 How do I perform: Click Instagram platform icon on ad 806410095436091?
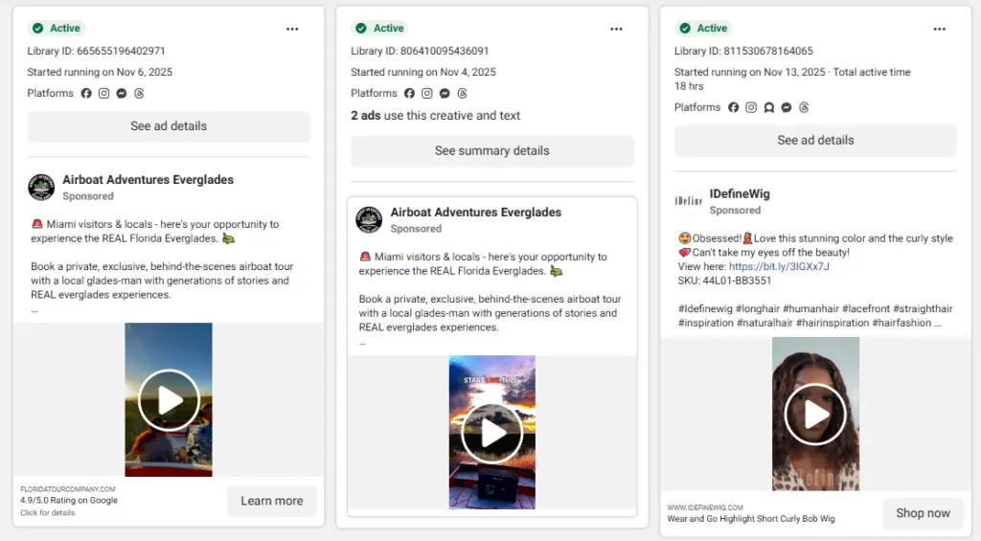tap(426, 93)
